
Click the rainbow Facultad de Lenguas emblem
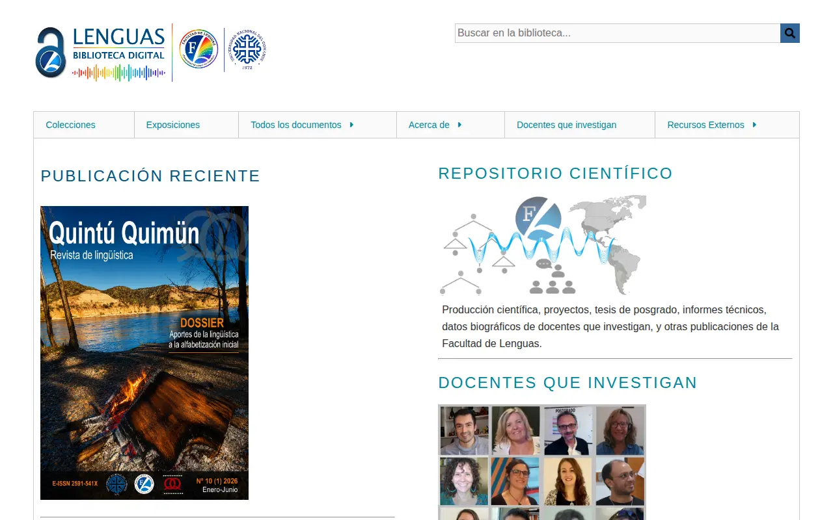click(x=198, y=48)
